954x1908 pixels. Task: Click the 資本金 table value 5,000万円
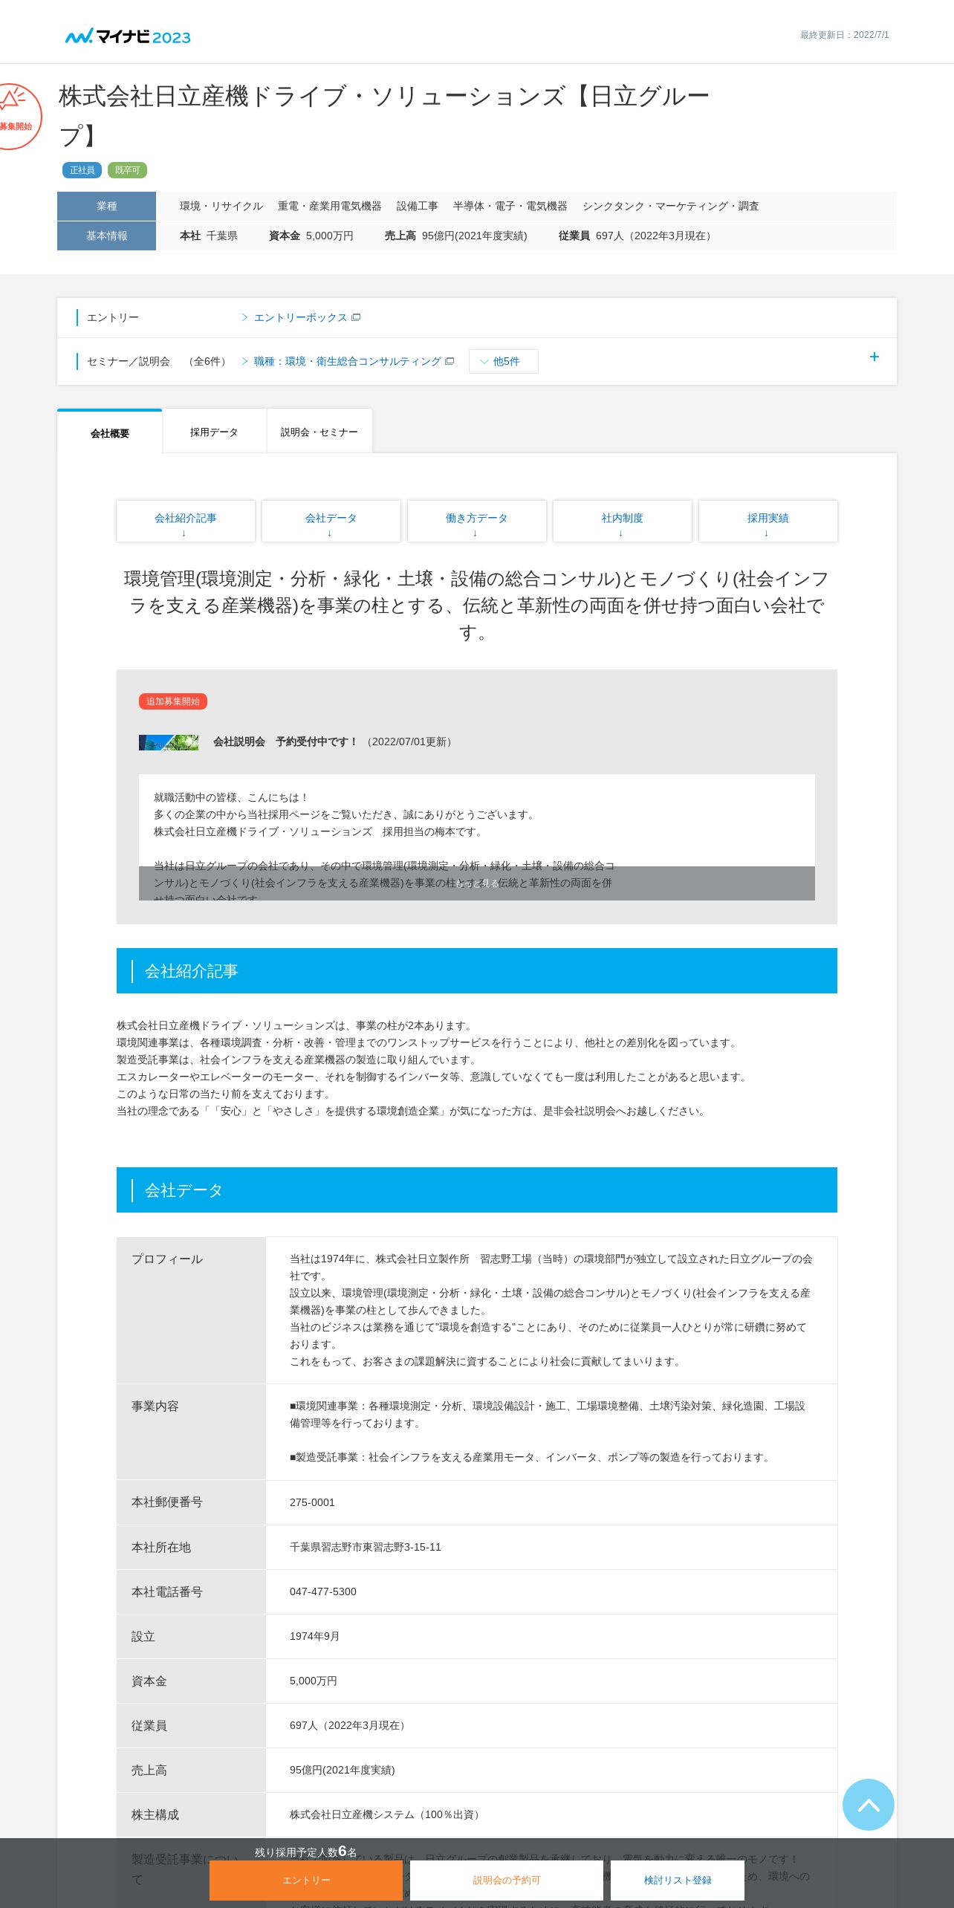[x=314, y=1681]
